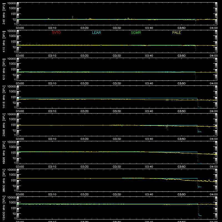The width and height of the screenshot is (222, 222).
Task: Click the green SGMR station label
Action: point(136,32)
